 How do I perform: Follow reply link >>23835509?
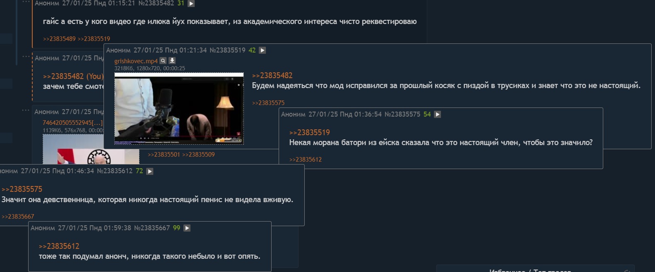198,155
